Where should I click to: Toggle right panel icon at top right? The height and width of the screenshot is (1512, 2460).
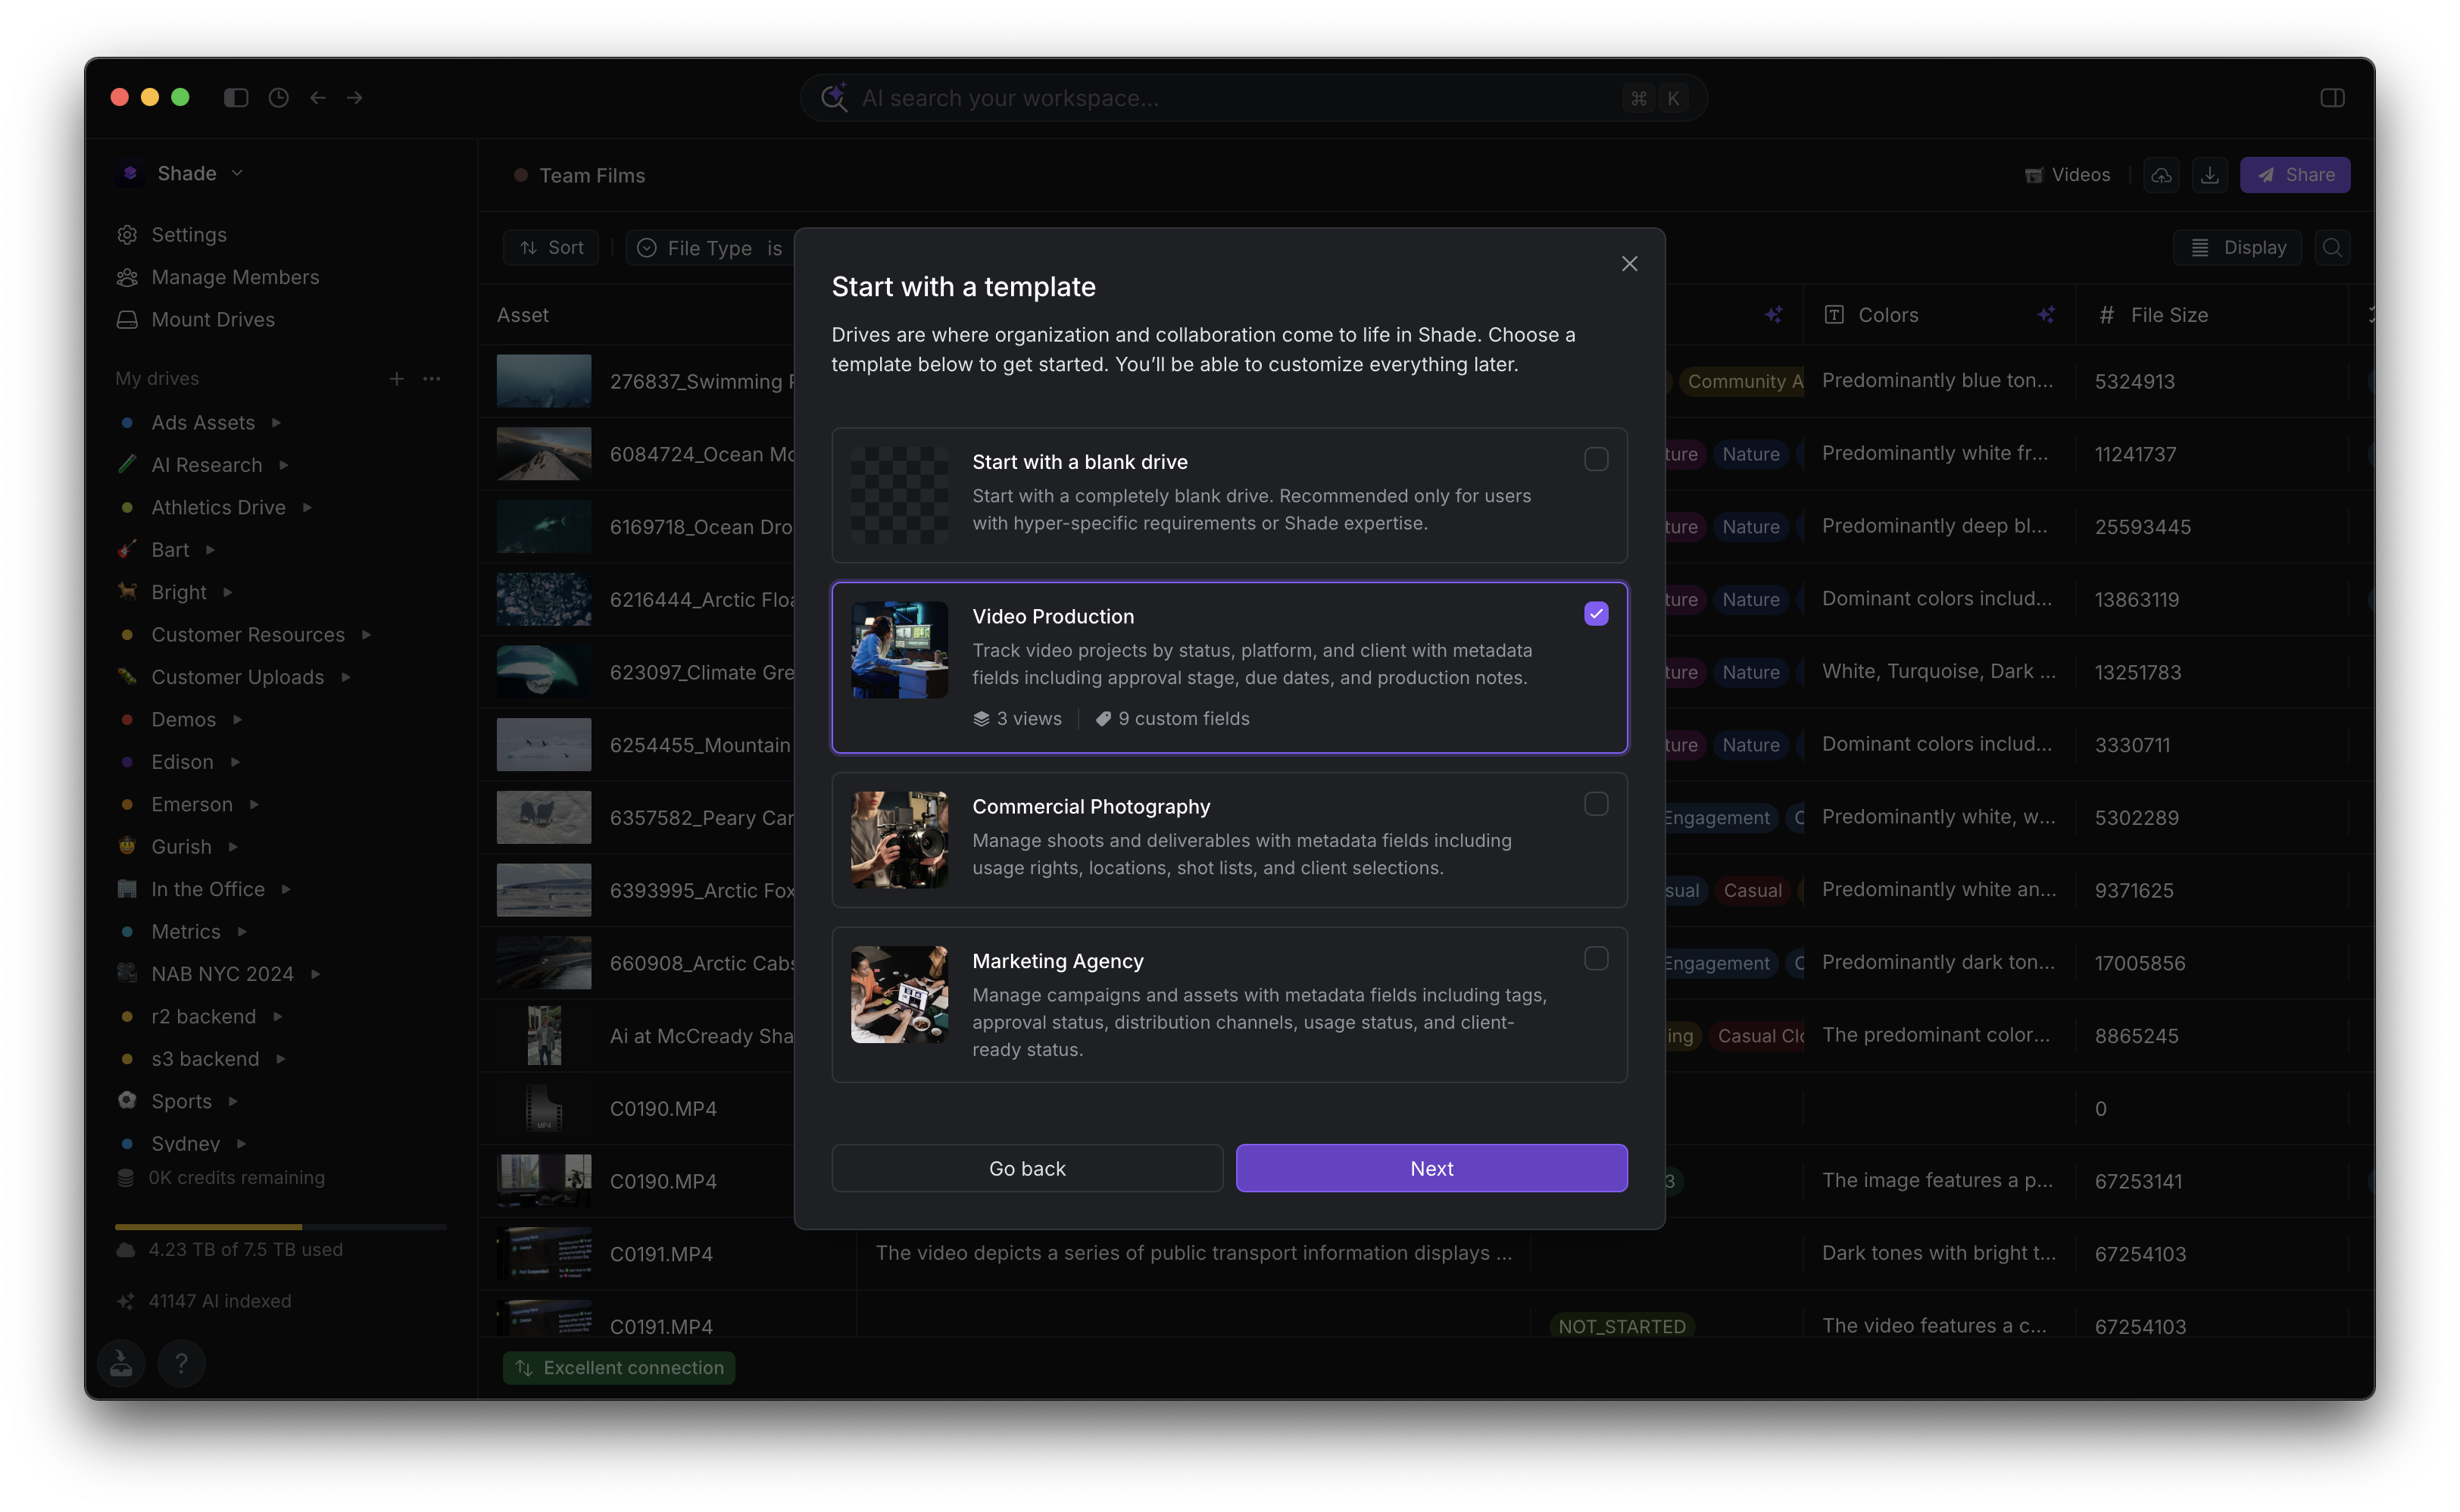pyautogui.click(x=2332, y=98)
